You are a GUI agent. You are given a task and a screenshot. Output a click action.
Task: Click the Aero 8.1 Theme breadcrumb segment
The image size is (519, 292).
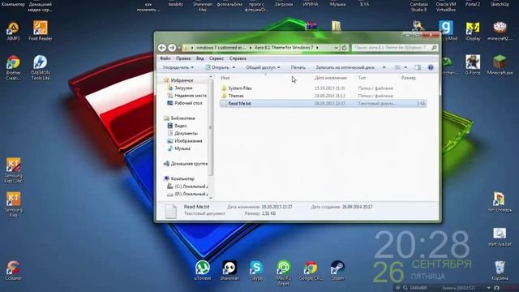pos(284,48)
